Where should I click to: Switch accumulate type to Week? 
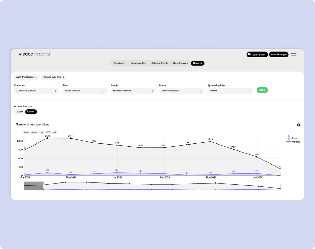click(x=19, y=112)
